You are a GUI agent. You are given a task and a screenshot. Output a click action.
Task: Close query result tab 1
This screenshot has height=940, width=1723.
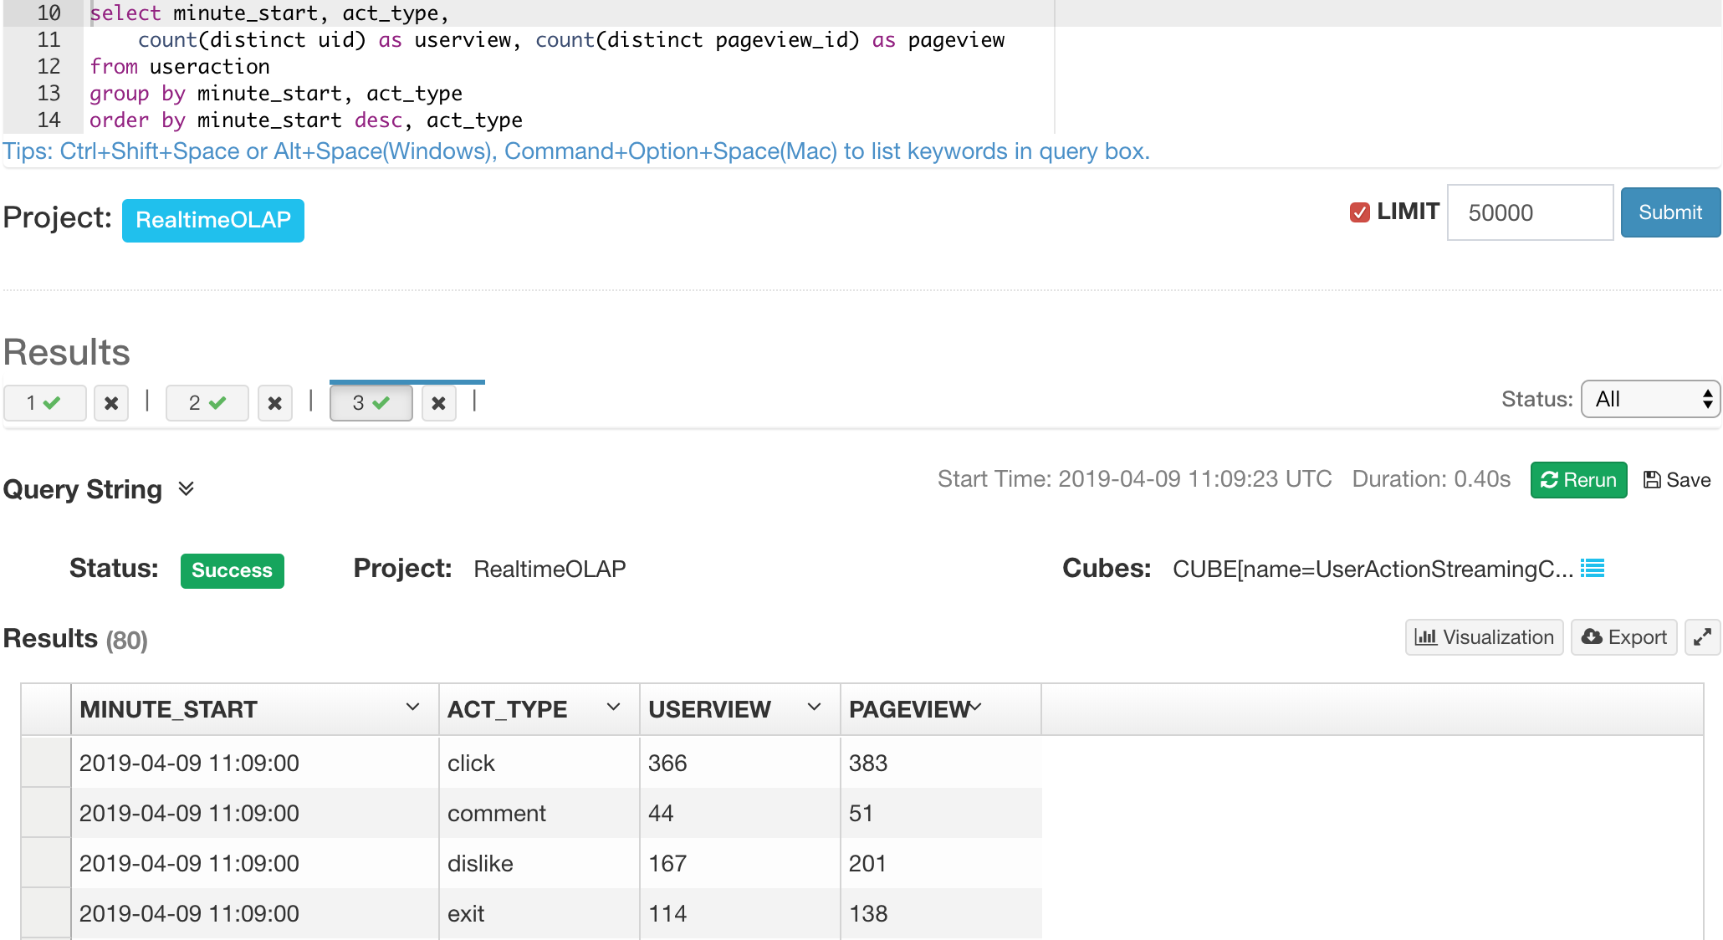click(x=111, y=404)
